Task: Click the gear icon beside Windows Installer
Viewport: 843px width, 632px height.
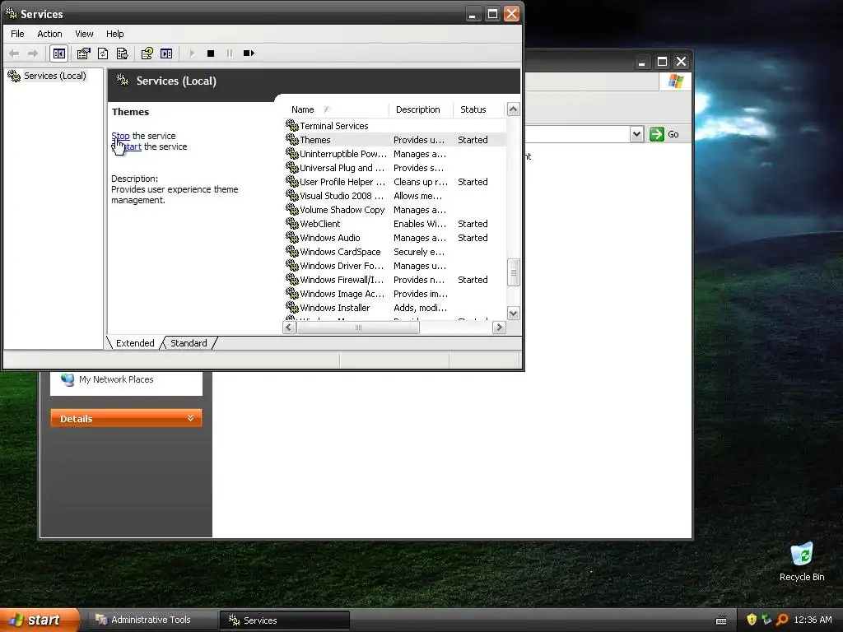Action: [292, 307]
